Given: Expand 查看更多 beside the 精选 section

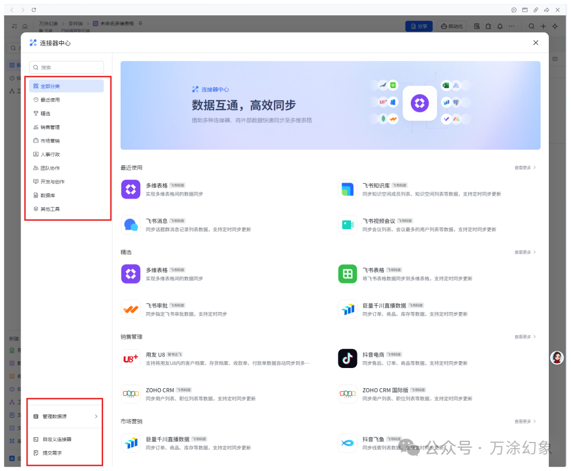Looking at the screenshot, I should point(523,252).
